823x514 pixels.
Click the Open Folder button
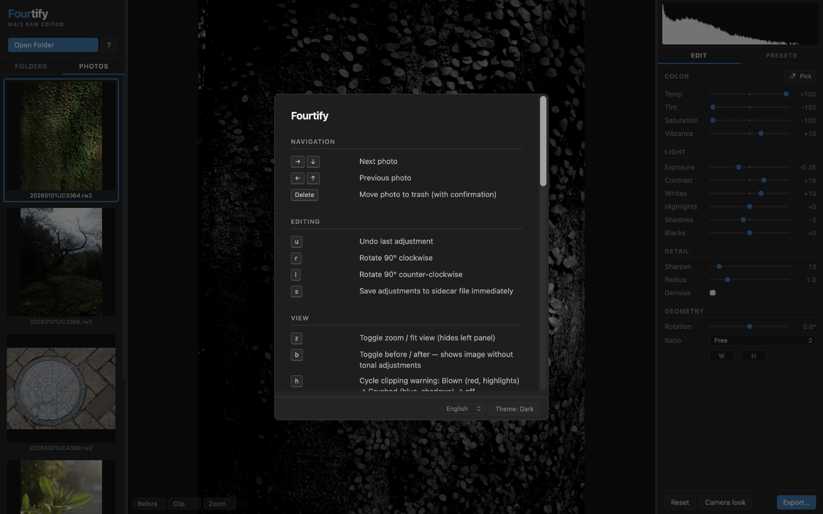(53, 45)
